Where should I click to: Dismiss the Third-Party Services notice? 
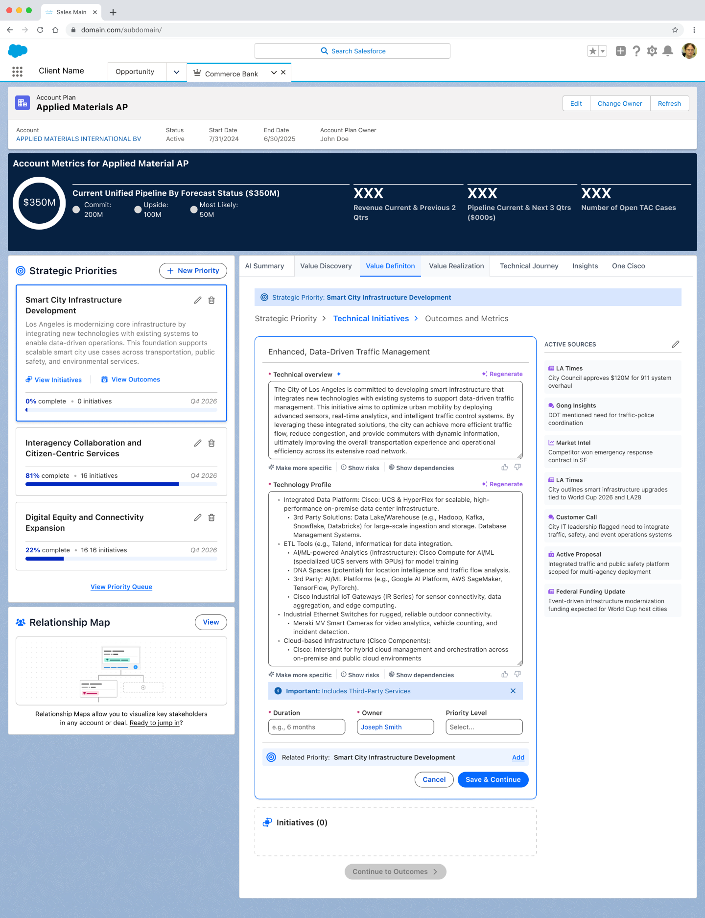tap(513, 691)
